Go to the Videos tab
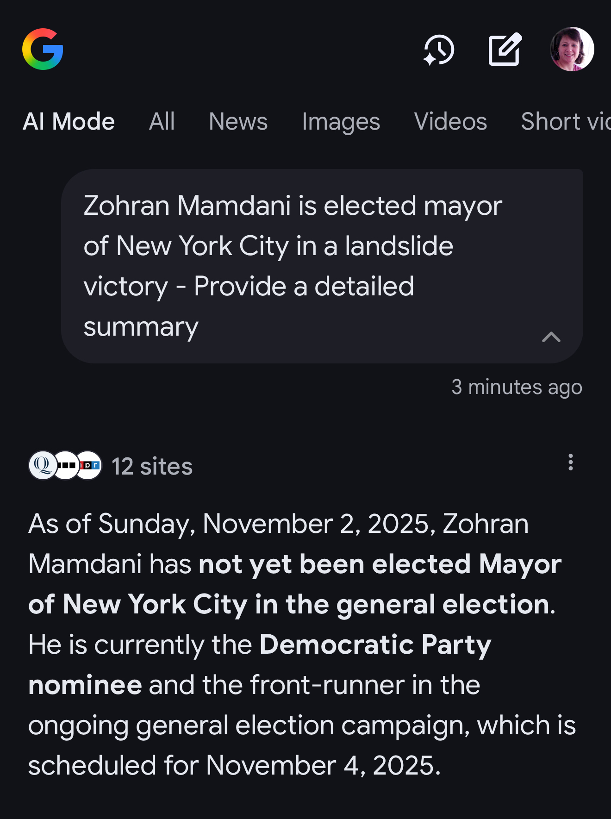Viewport: 611px width, 819px height. pyautogui.click(x=450, y=122)
